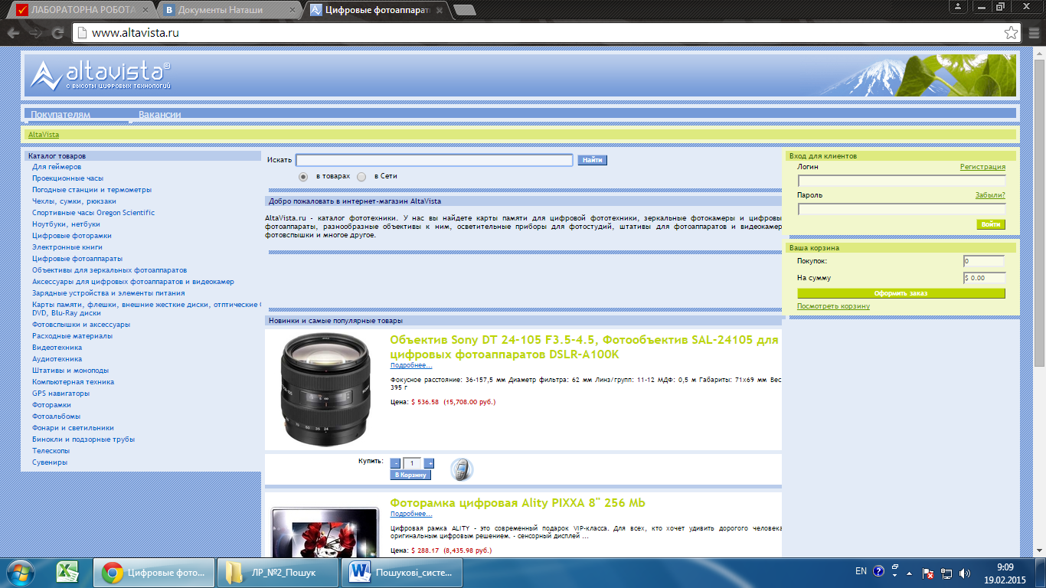The image size is (1046, 588).
Task: Click the help question mark tray icon
Action: tap(878, 571)
